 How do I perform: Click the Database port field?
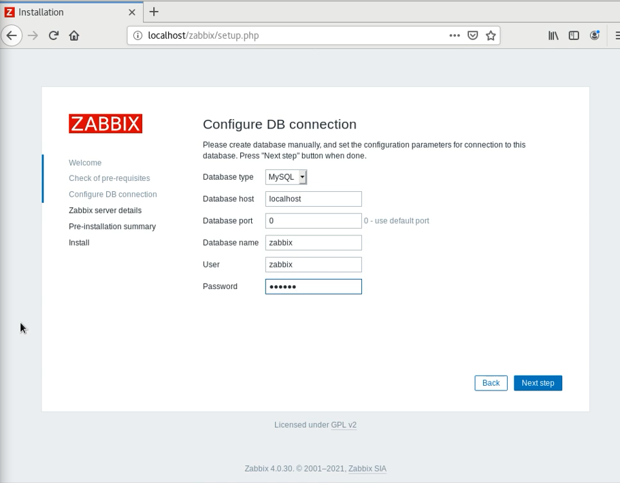pos(314,220)
